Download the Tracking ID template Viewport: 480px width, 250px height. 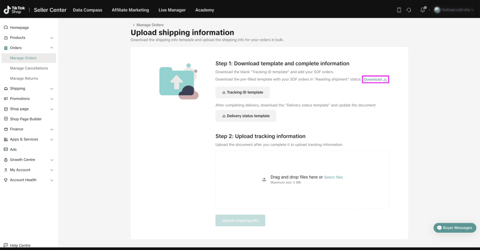pyautogui.click(x=242, y=92)
